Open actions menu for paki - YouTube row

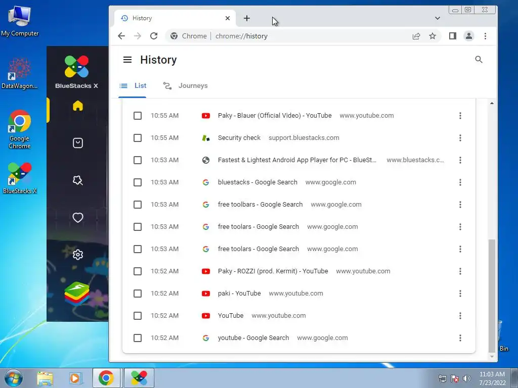pyautogui.click(x=460, y=294)
